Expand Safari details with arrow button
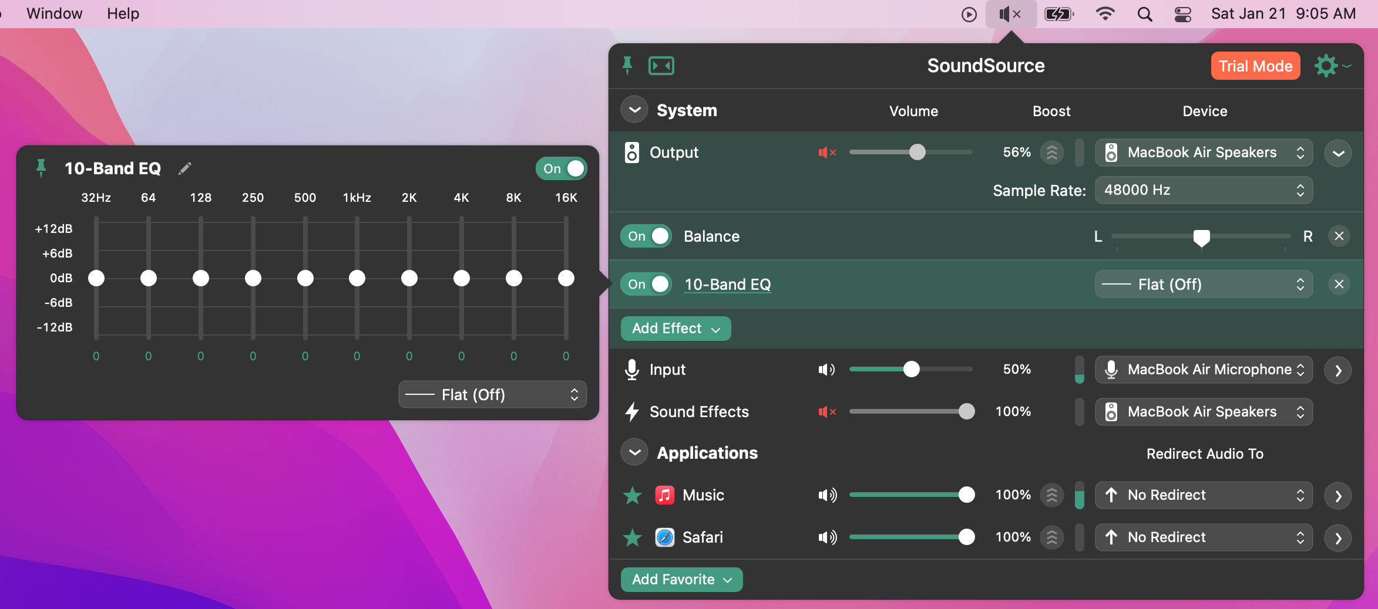This screenshot has height=609, width=1378. tap(1338, 538)
